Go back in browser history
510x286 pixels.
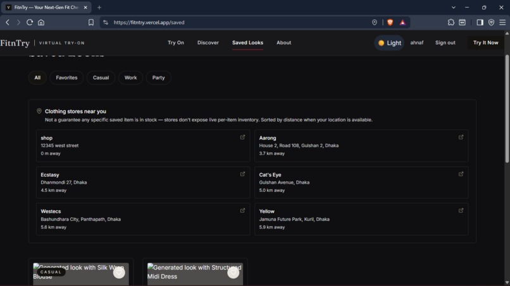tap(8, 22)
